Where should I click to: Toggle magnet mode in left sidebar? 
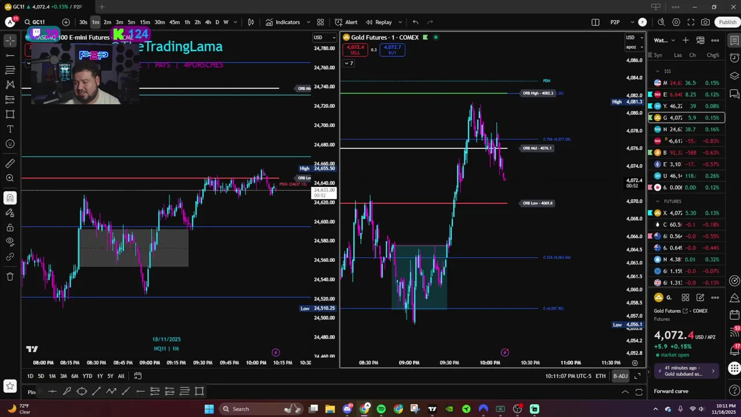(x=10, y=198)
